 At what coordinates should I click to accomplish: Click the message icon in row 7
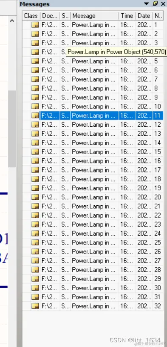(x=35, y=79)
